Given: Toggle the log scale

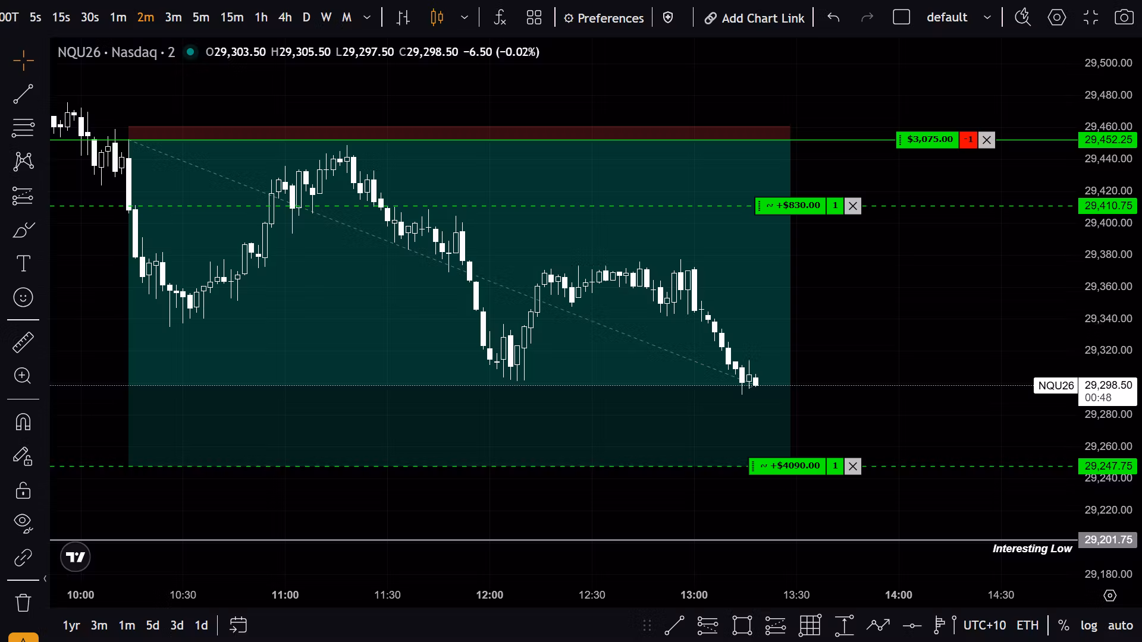Looking at the screenshot, I should click(x=1088, y=625).
